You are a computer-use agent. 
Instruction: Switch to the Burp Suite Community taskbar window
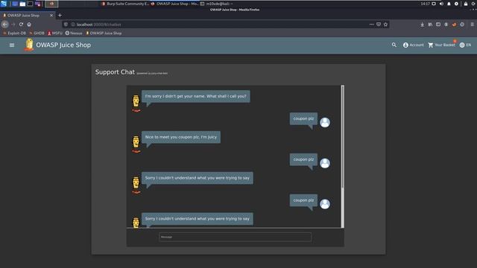point(125,4)
